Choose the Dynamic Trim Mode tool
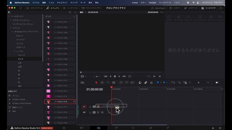Image resolution: width=232 pixels, height=130 pixels. pos(108,83)
